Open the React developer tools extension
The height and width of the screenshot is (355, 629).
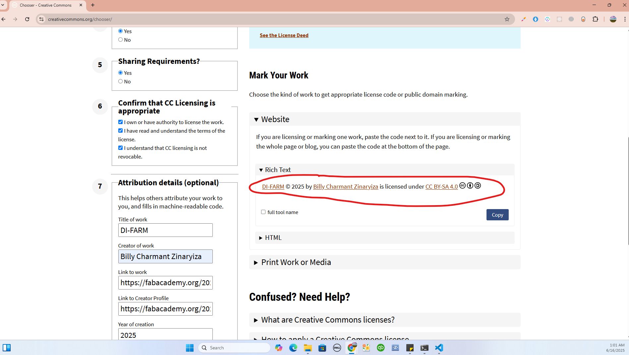tap(559, 19)
